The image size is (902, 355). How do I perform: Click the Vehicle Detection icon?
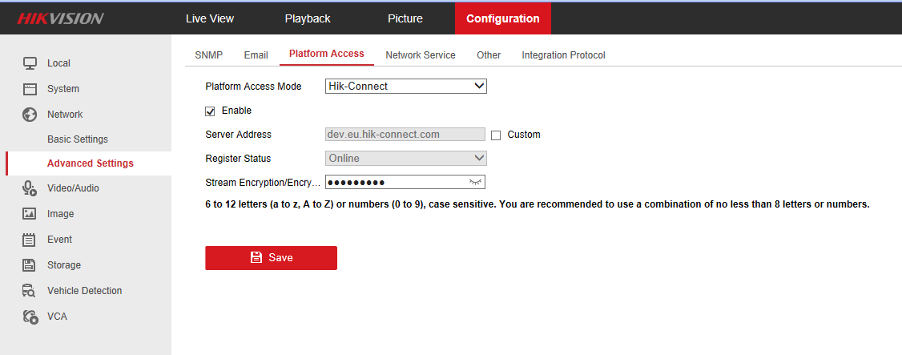pos(30,291)
